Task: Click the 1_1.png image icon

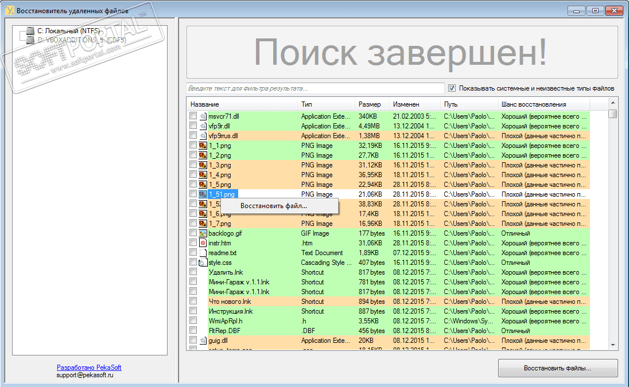Action: tap(203, 146)
